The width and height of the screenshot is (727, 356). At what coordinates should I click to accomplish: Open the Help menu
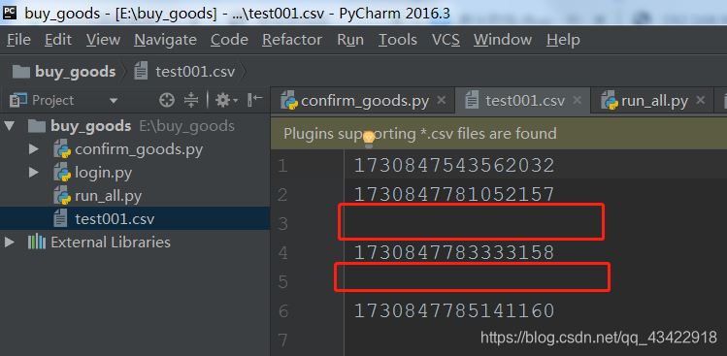563,40
